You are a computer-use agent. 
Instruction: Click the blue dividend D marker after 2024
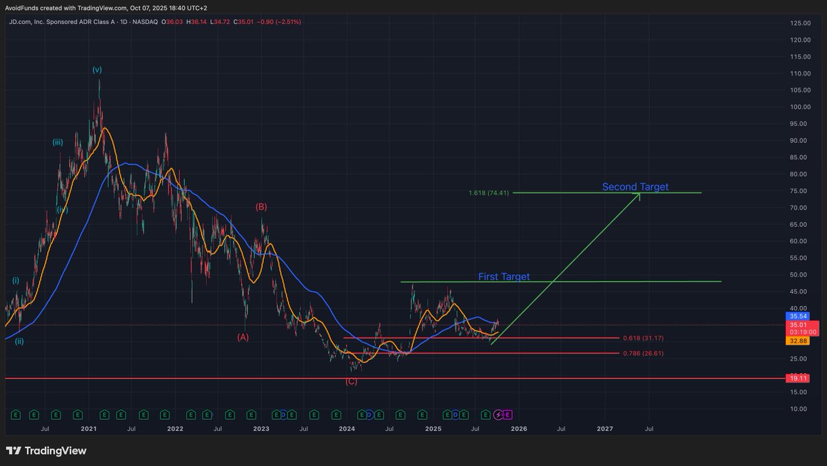369,415
